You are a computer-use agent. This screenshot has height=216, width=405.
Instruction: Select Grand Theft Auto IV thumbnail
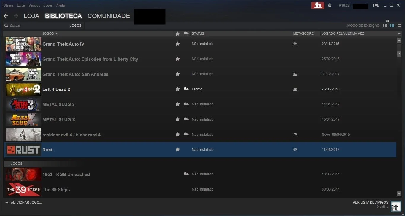(x=23, y=44)
